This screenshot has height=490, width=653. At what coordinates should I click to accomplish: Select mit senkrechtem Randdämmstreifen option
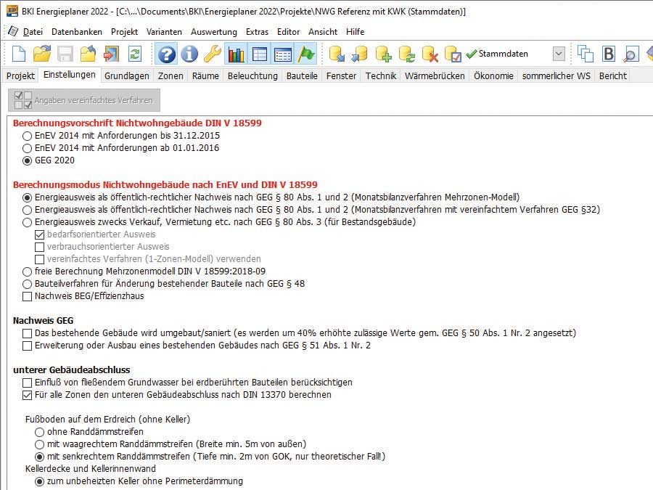[x=40, y=457]
